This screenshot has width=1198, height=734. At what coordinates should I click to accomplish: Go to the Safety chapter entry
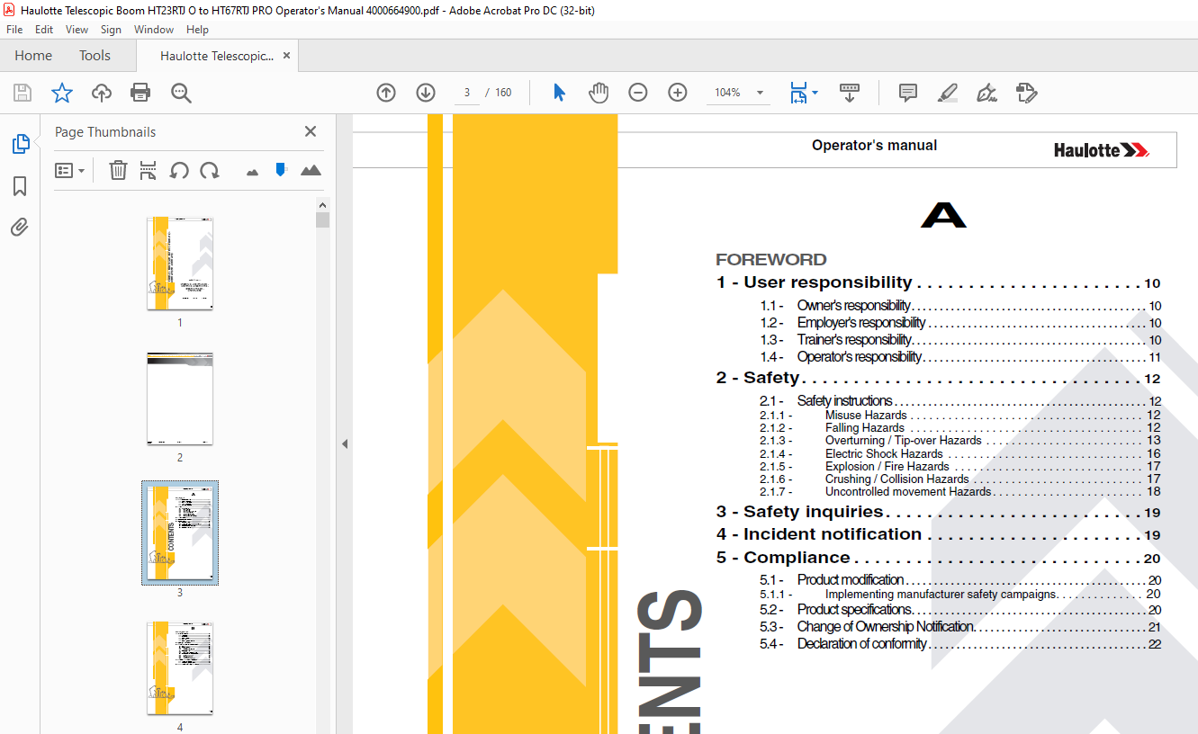pos(939,378)
